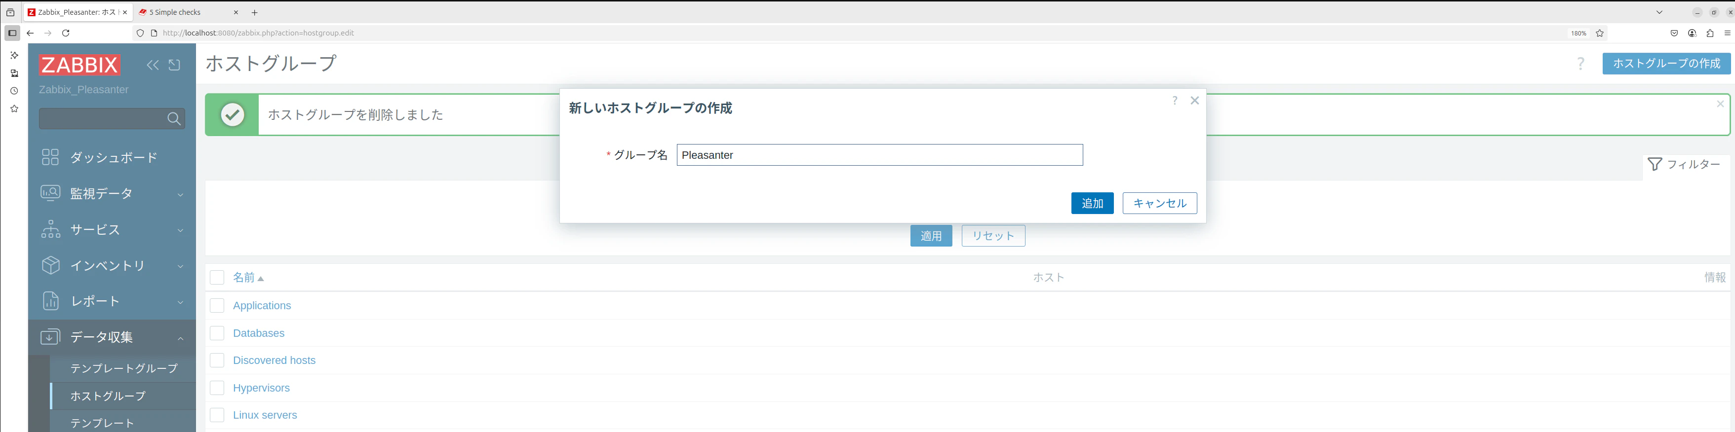The image size is (1735, 432).
Task: Collapse the データ収集 menu chevron
Action: click(x=181, y=338)
